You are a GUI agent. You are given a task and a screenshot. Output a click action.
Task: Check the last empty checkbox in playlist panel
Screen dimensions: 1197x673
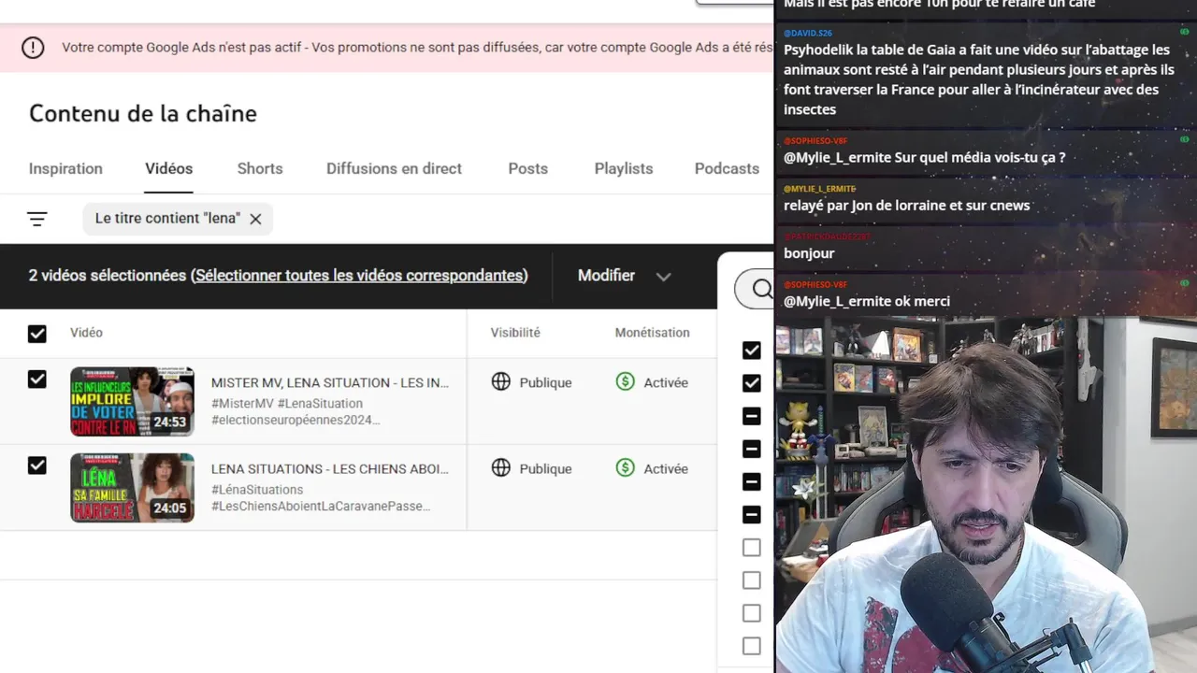tap(751, 646)
